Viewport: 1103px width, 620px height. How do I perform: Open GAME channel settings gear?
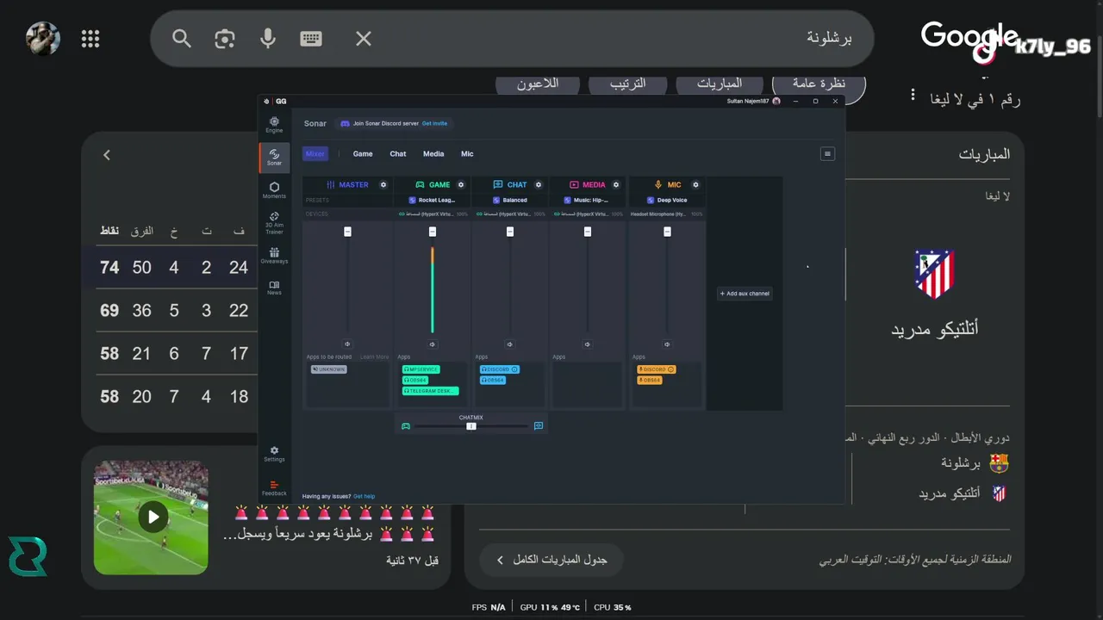(x=461, y=184)
